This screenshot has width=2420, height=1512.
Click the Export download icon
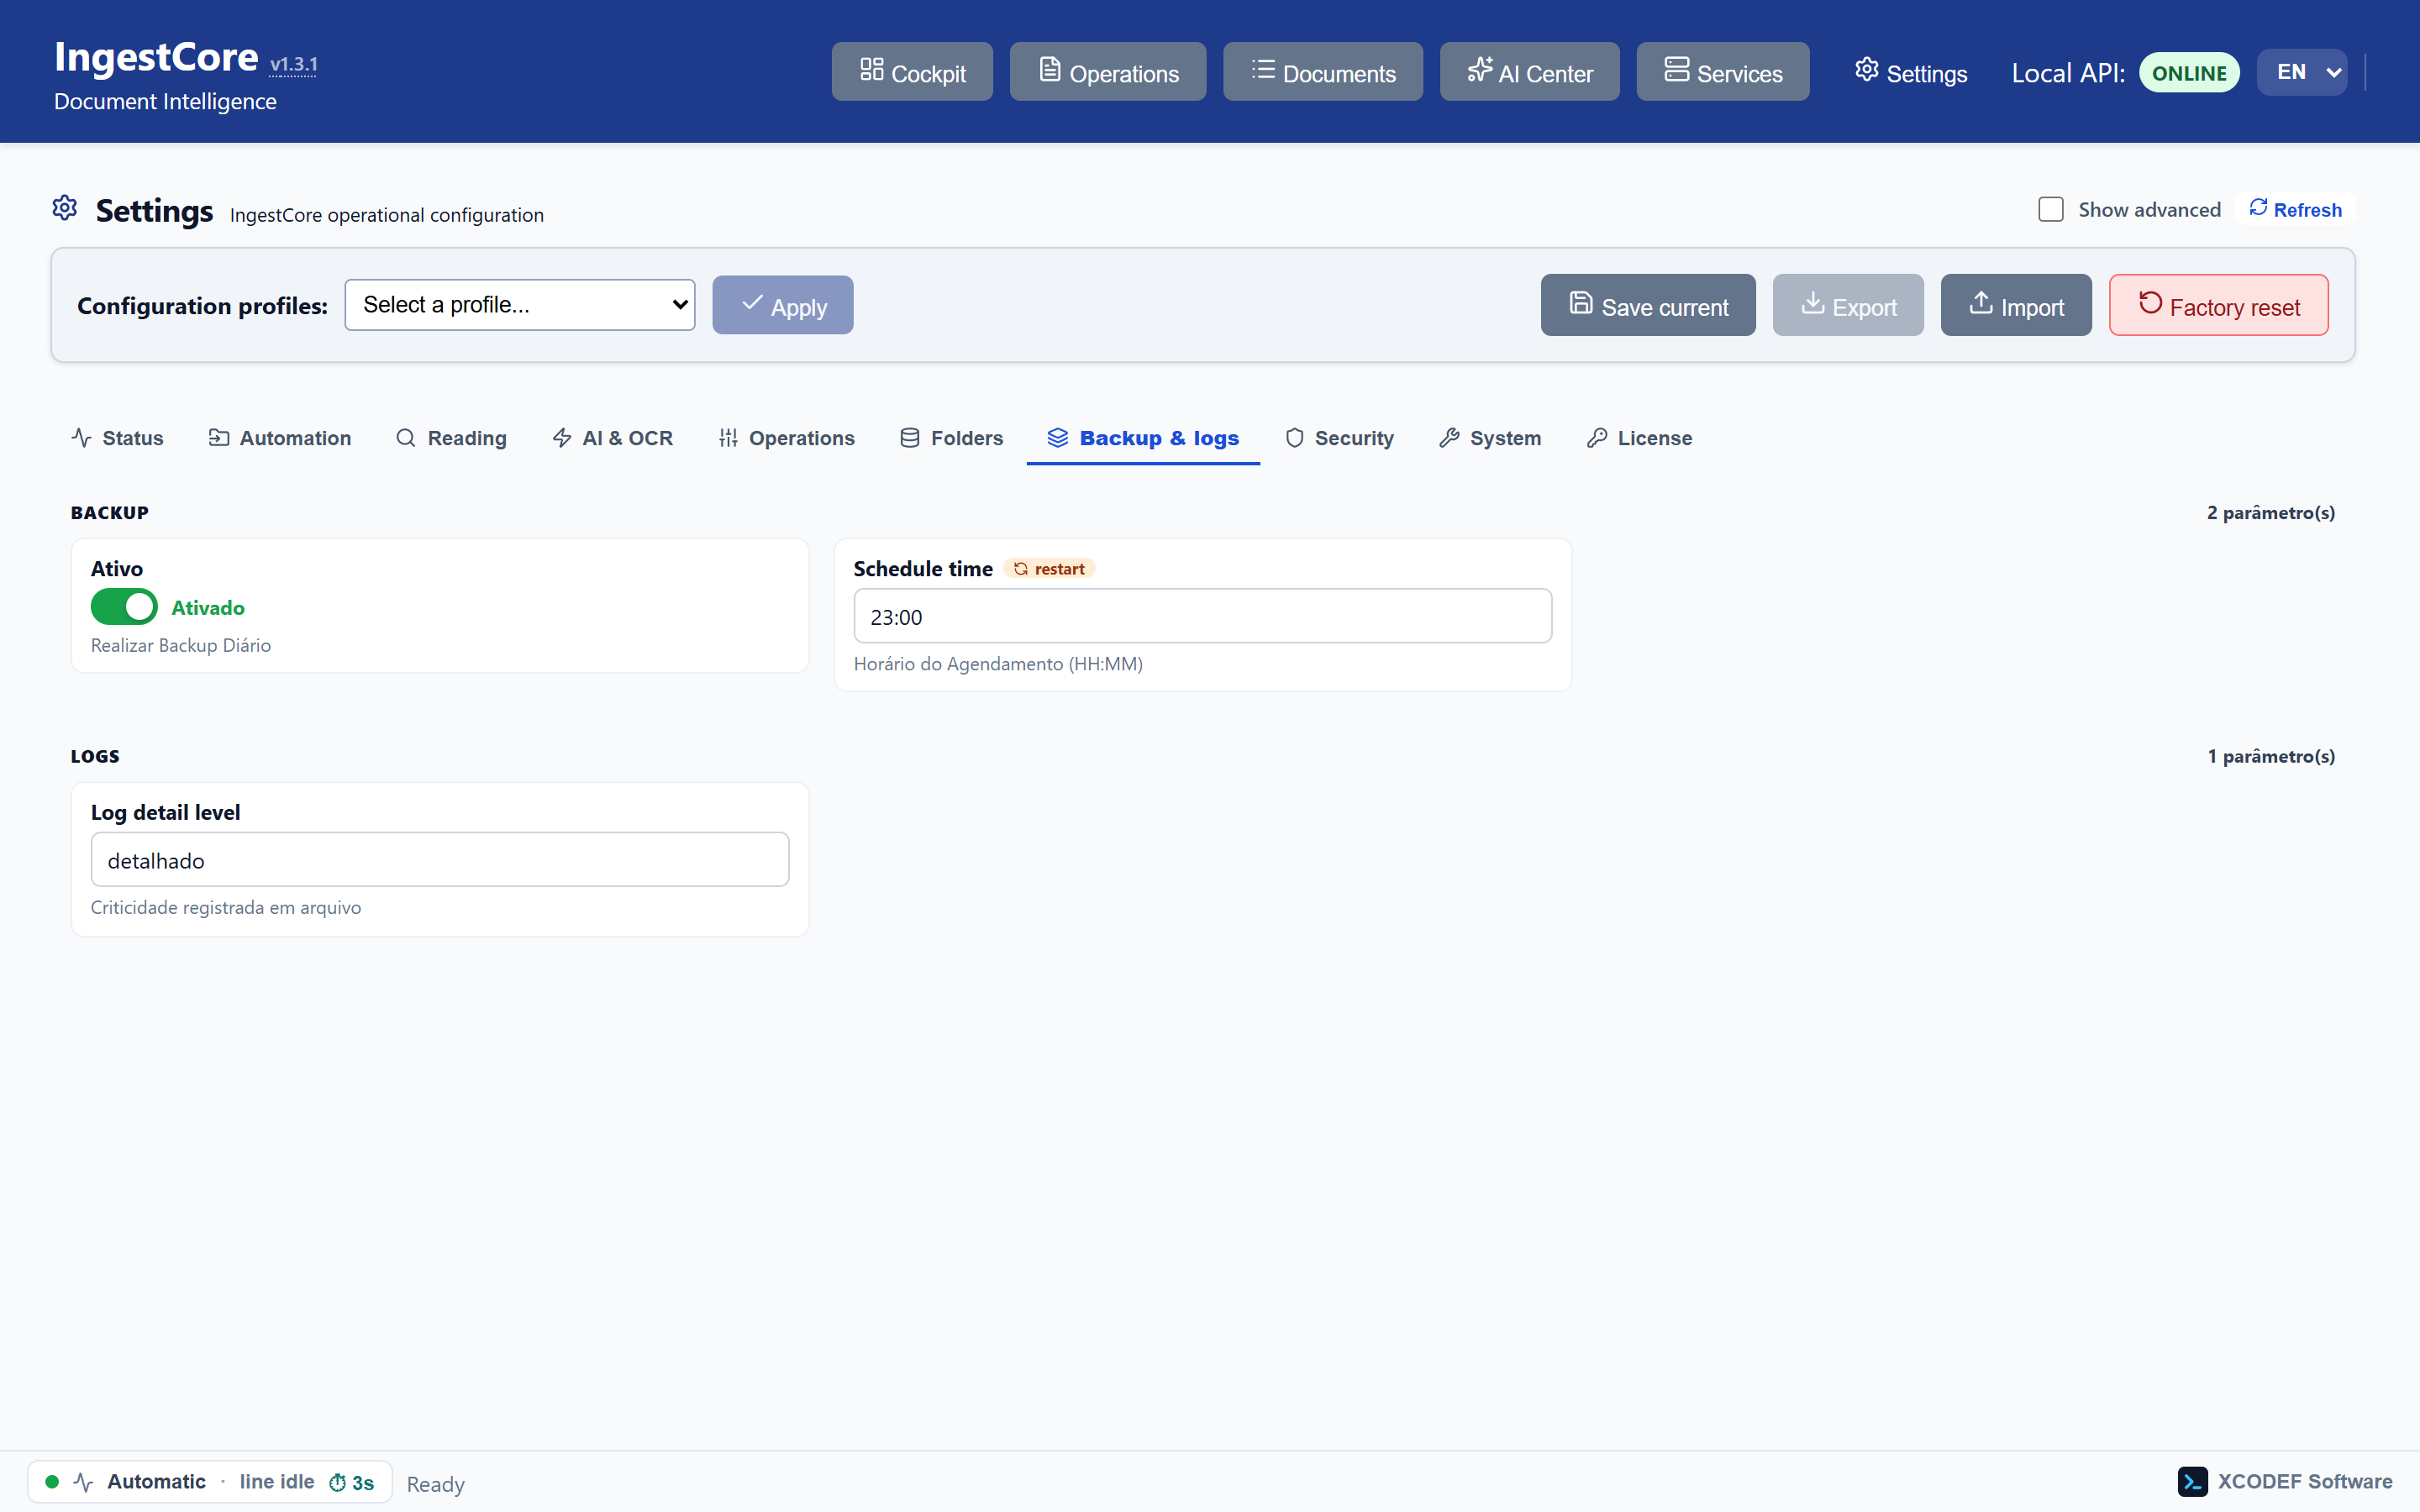point(1812,303)
